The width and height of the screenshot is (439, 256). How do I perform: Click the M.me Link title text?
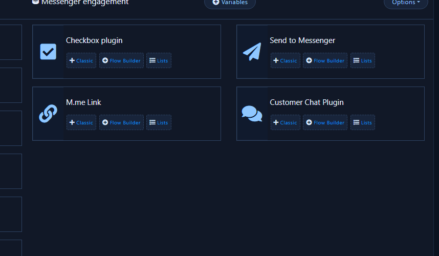(x=83, y=102)
